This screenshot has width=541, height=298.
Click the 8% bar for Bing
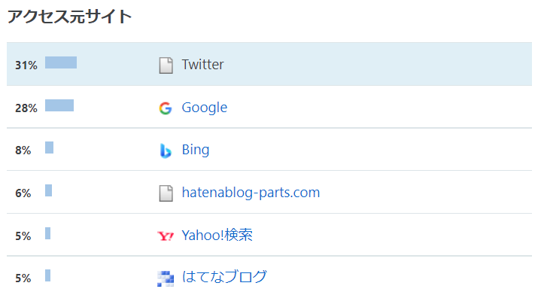click(x=50, y=147)
